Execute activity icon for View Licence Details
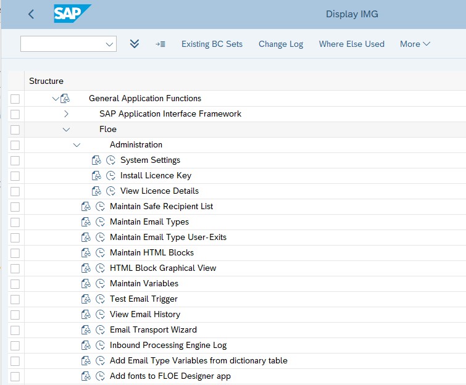This screenshot has width=466, height=385. [110, 191]
